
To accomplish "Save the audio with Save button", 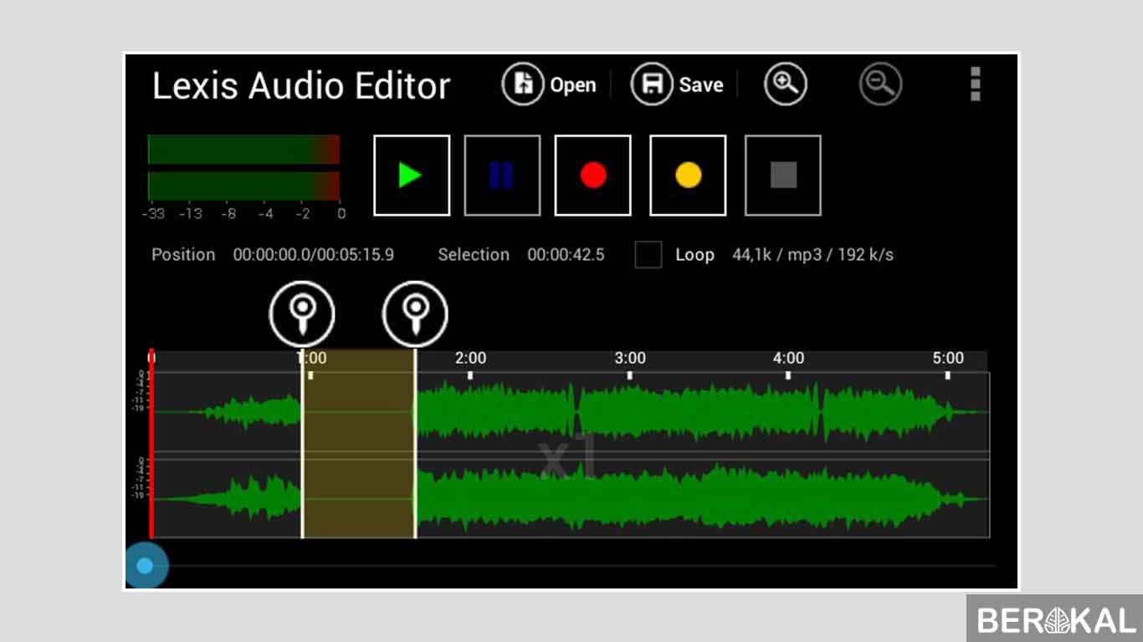I will (677, 84).
